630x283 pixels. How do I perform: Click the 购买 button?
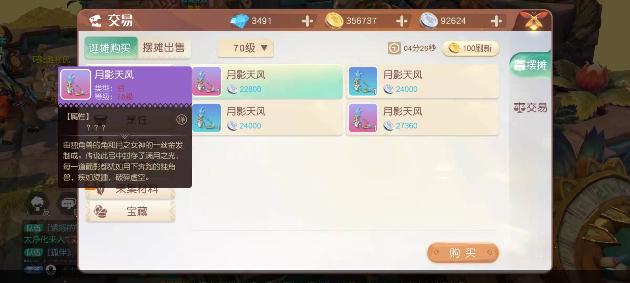pos(463,253)
